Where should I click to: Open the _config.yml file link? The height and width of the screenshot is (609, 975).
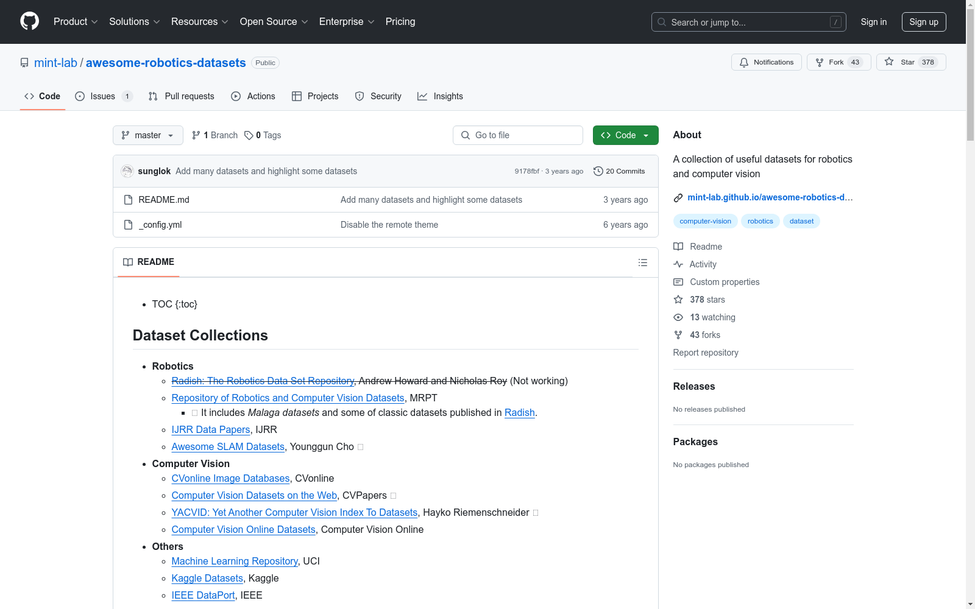(160, 225)
